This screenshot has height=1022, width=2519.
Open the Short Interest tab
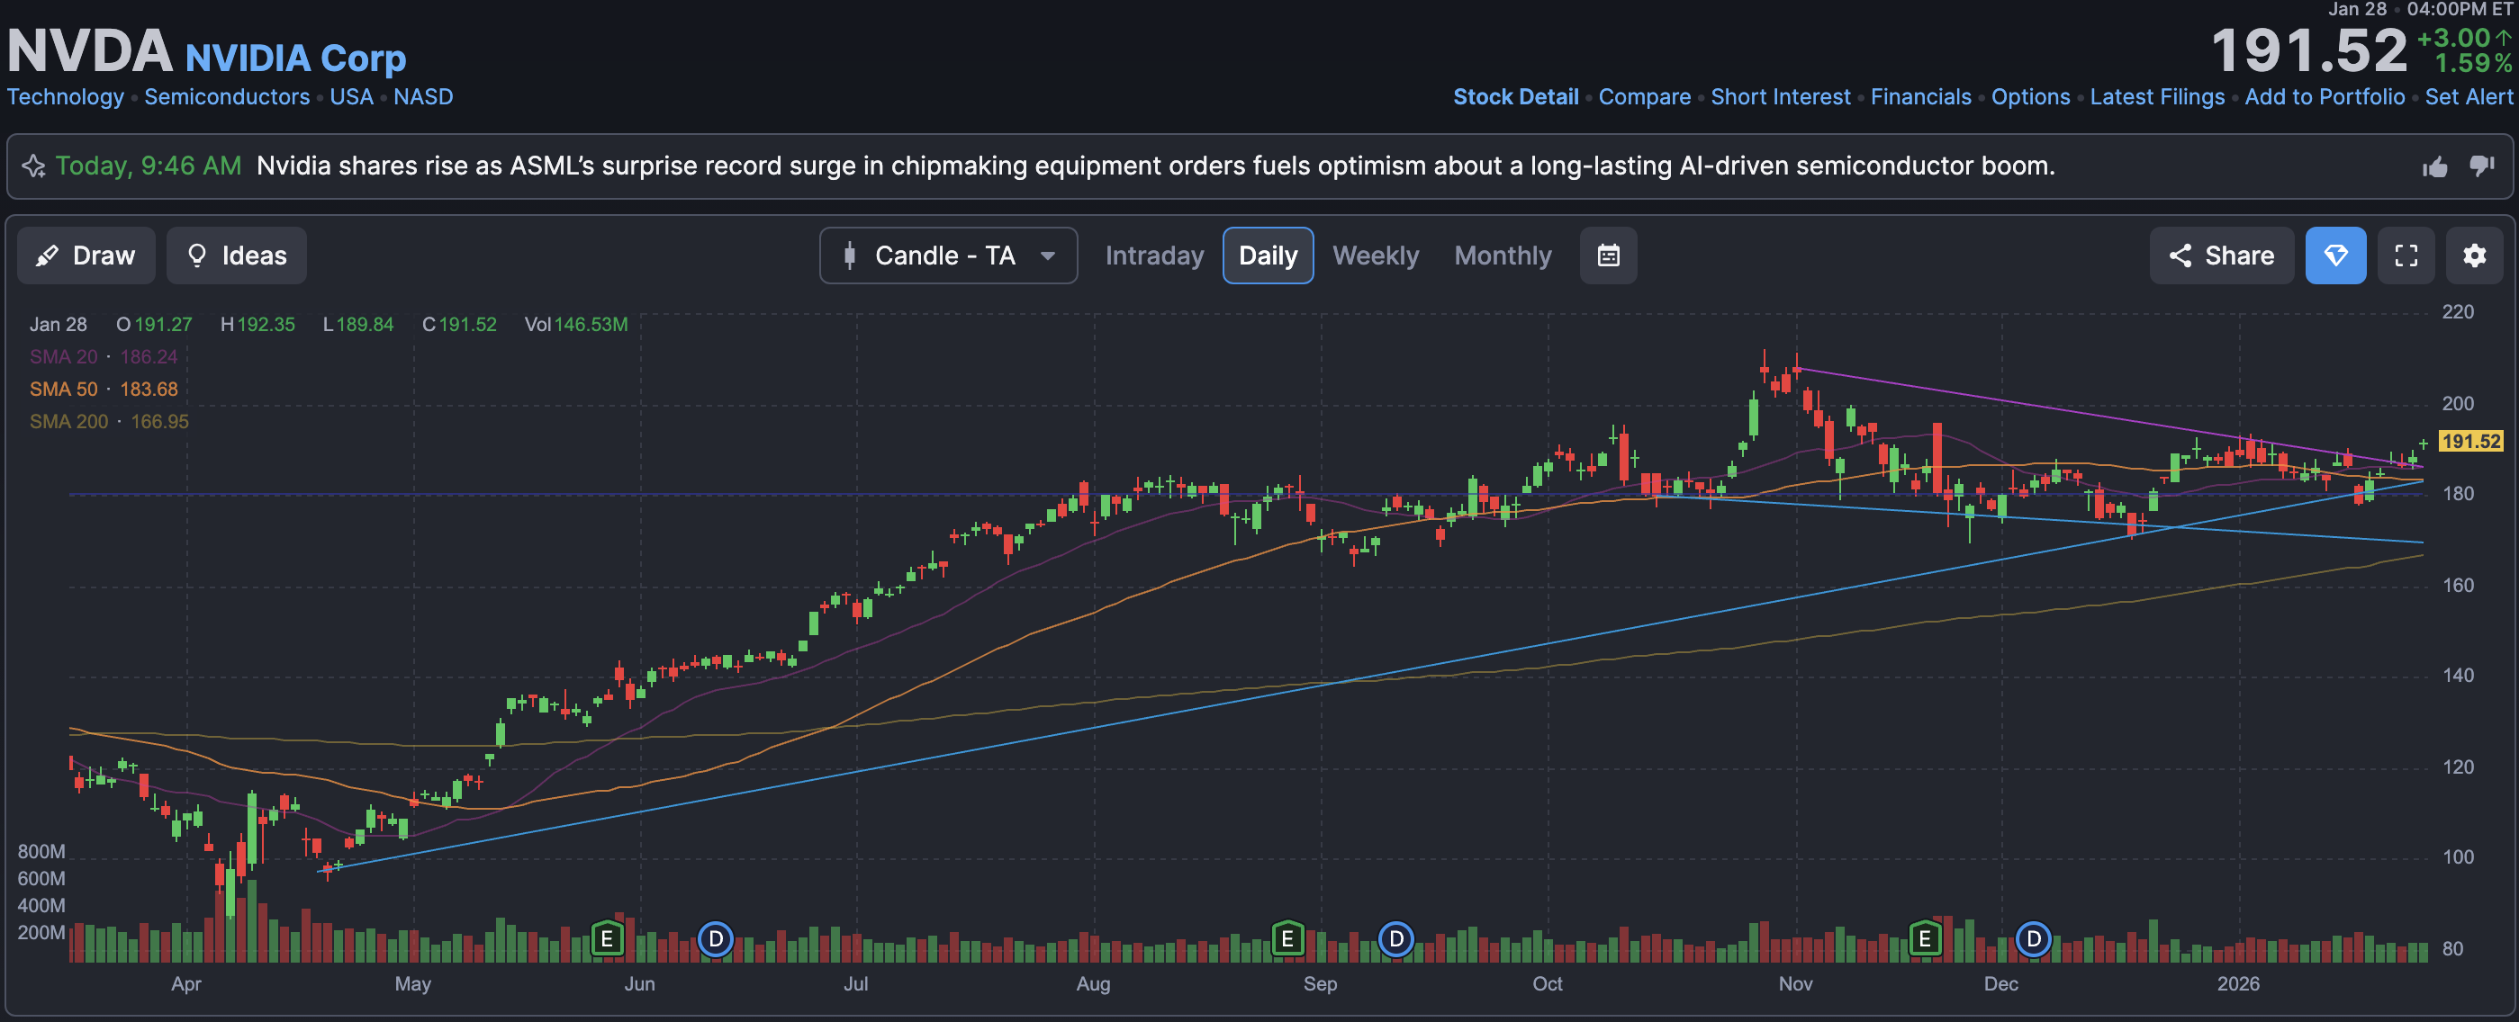[x=1780, y=97]
